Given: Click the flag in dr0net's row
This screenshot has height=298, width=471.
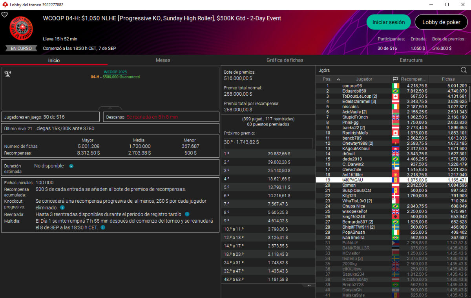Looking at the screenshot, I should [x=395, y=154].
